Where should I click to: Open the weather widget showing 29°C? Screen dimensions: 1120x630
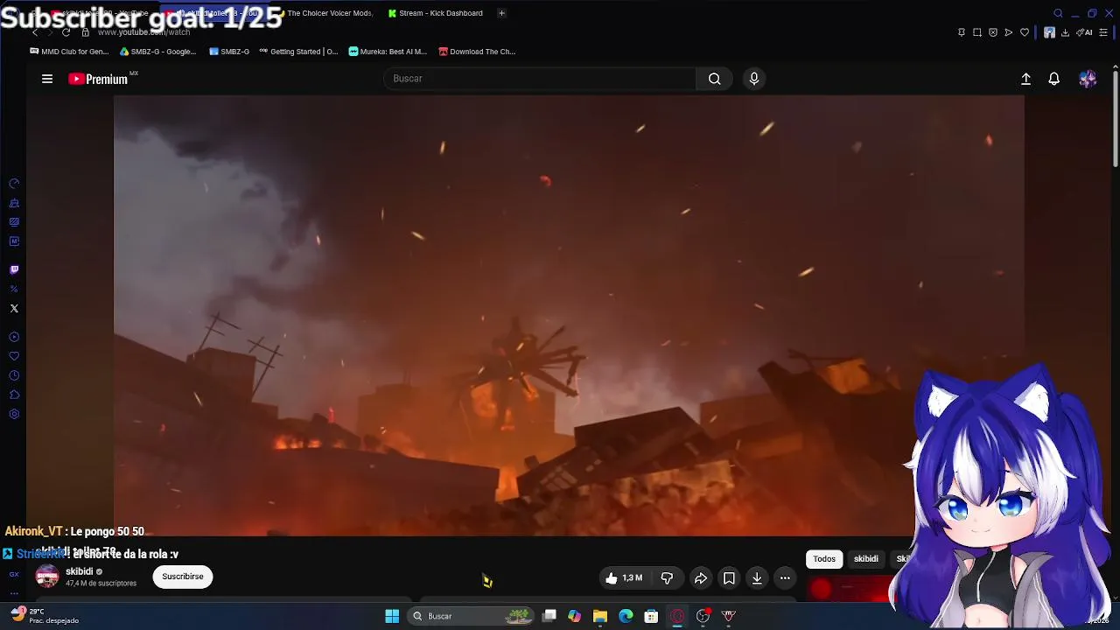point(44,616)
